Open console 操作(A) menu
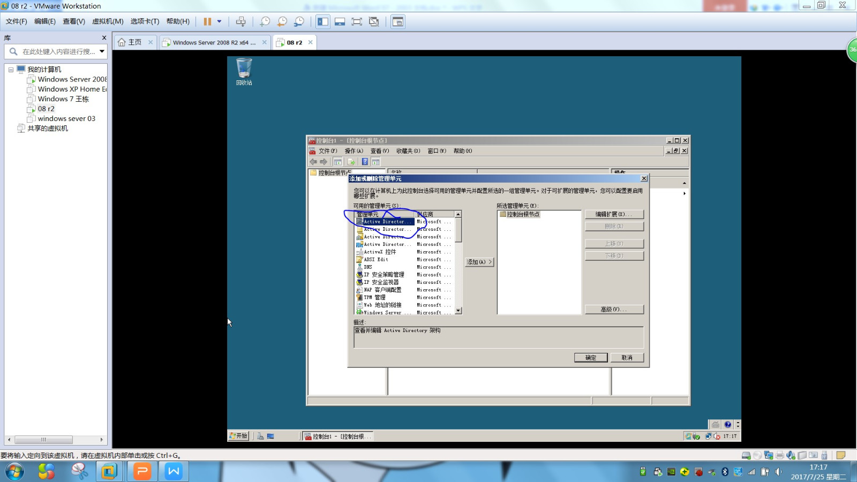This screenshot has width=857, height=482. [x=354, y=151]
